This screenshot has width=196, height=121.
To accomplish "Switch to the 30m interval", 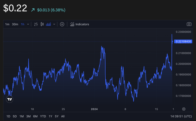I will click(15, 24).
